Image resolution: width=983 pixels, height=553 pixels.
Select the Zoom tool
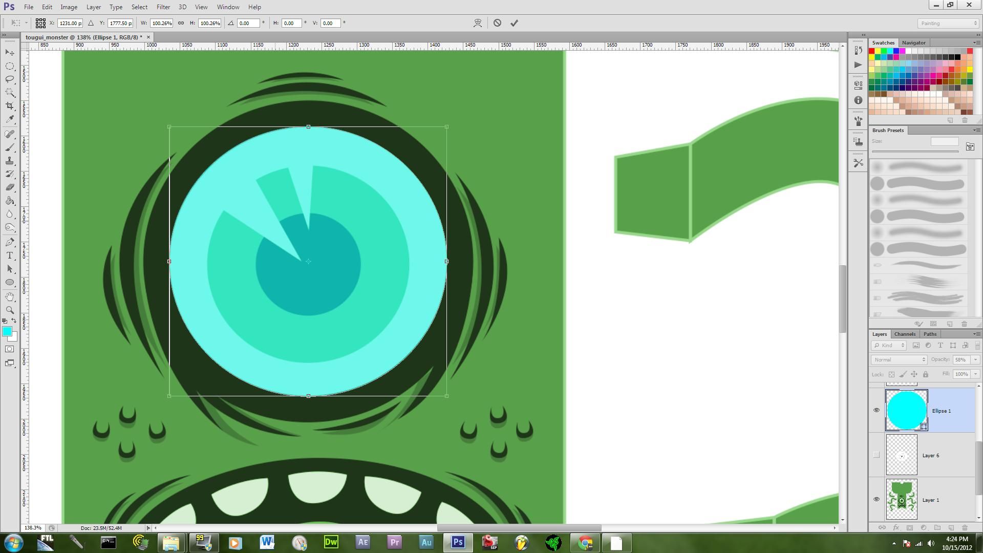click(x=9, y=310)
